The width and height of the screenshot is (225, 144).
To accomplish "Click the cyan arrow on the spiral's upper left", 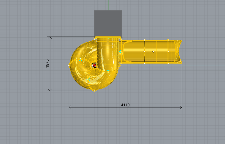I will [x=81, y=60].
